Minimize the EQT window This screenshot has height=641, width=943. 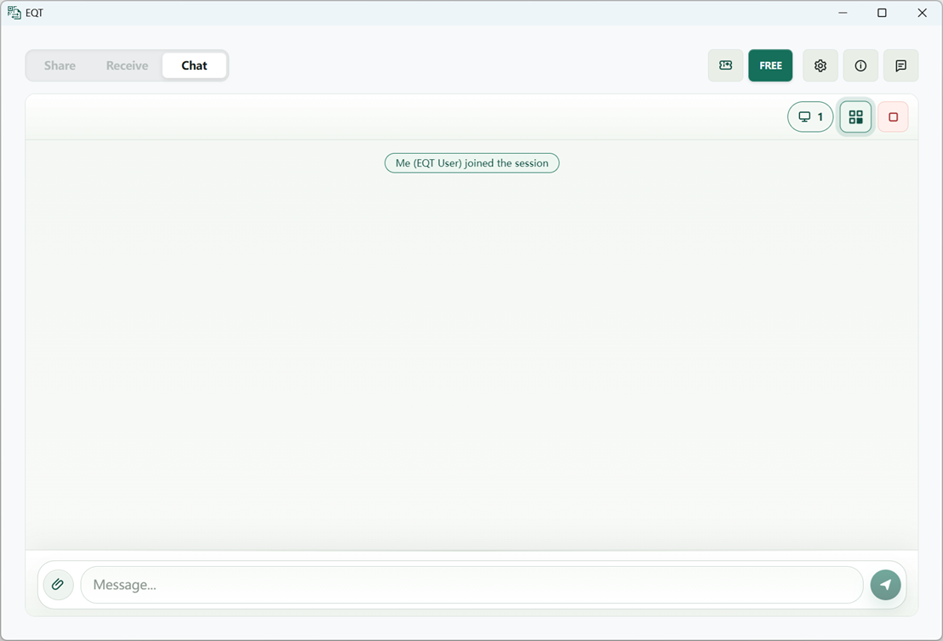(x=843, y=13)
